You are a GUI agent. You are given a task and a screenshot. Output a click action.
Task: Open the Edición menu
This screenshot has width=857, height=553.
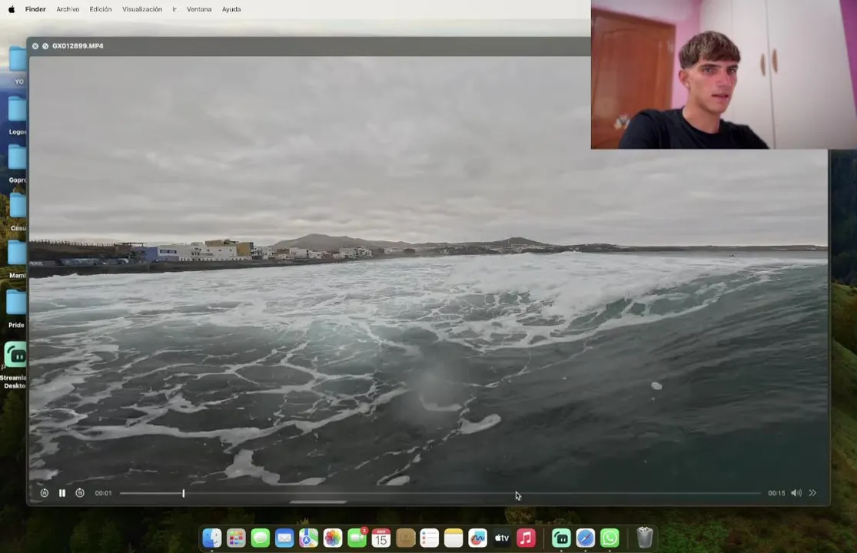101,9
